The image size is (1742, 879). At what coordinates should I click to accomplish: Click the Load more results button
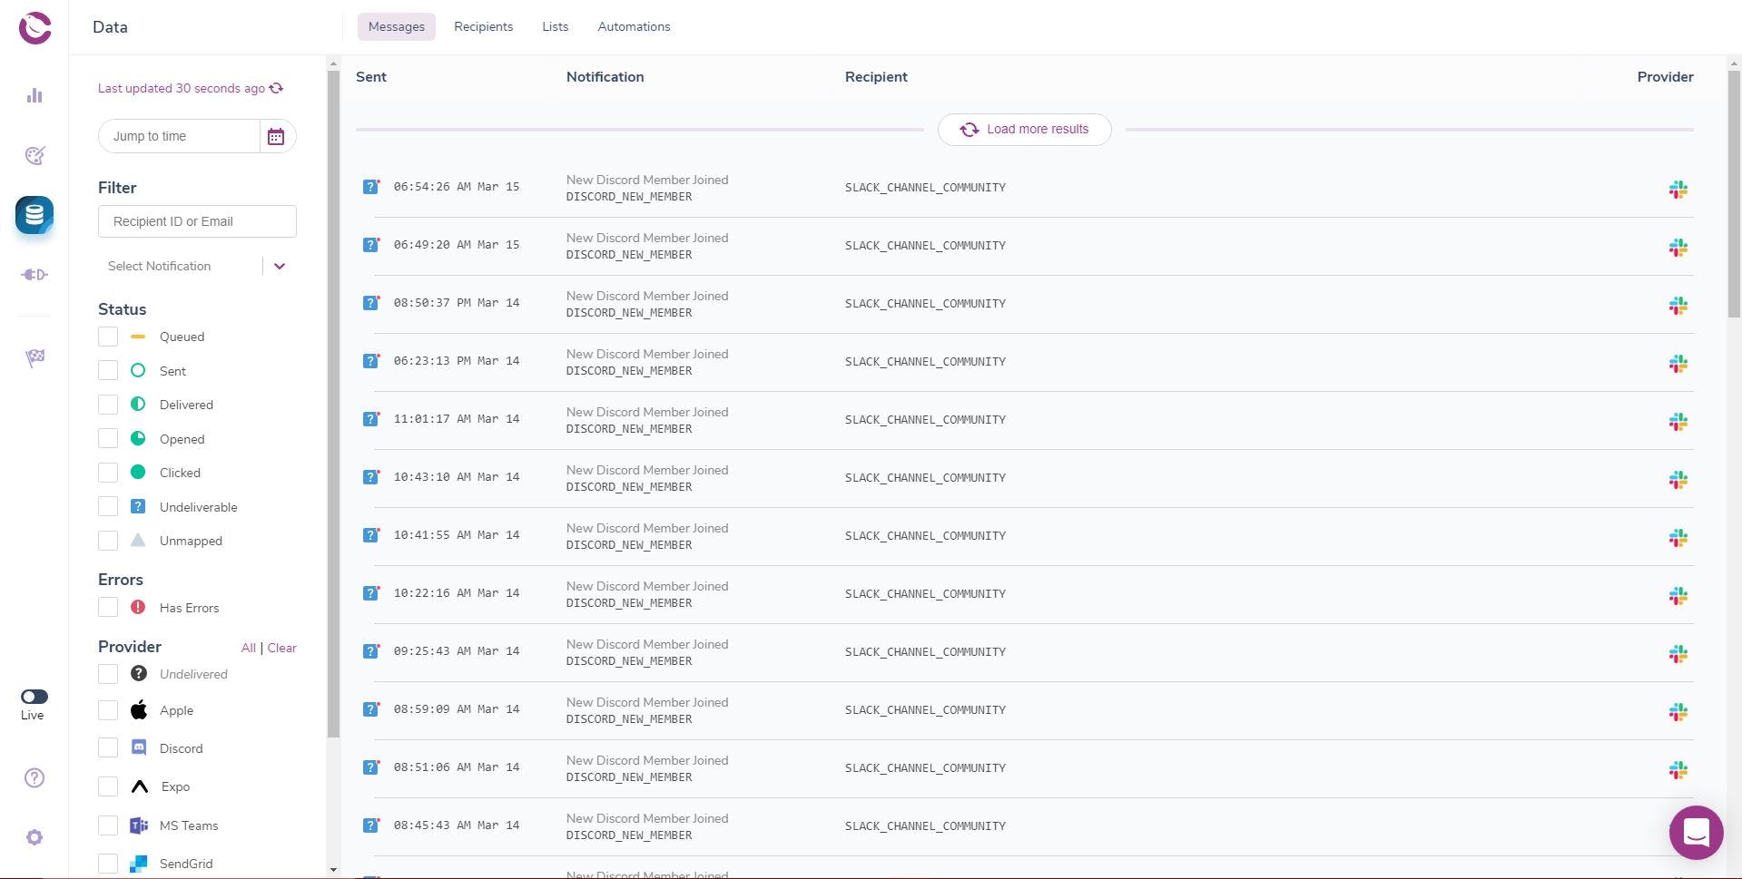tap(1024, 129)
